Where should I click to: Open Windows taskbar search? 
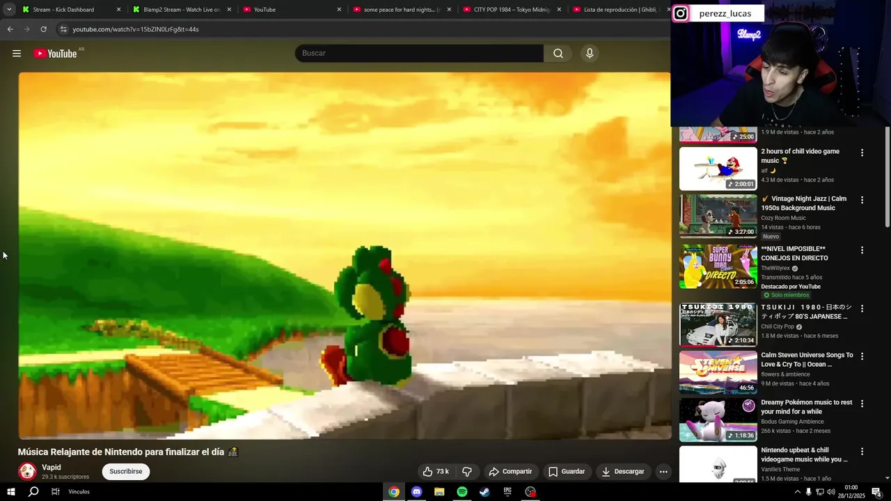33,492
